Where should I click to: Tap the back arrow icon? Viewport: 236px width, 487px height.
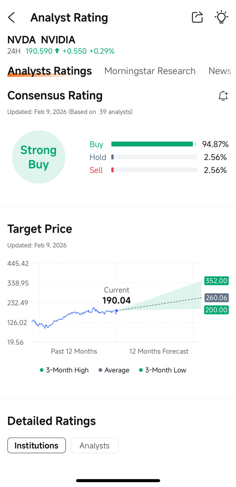coord(11,17)
